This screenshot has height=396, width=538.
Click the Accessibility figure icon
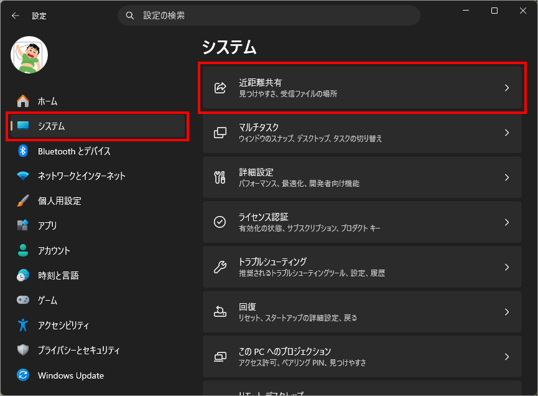pos(23,325)
